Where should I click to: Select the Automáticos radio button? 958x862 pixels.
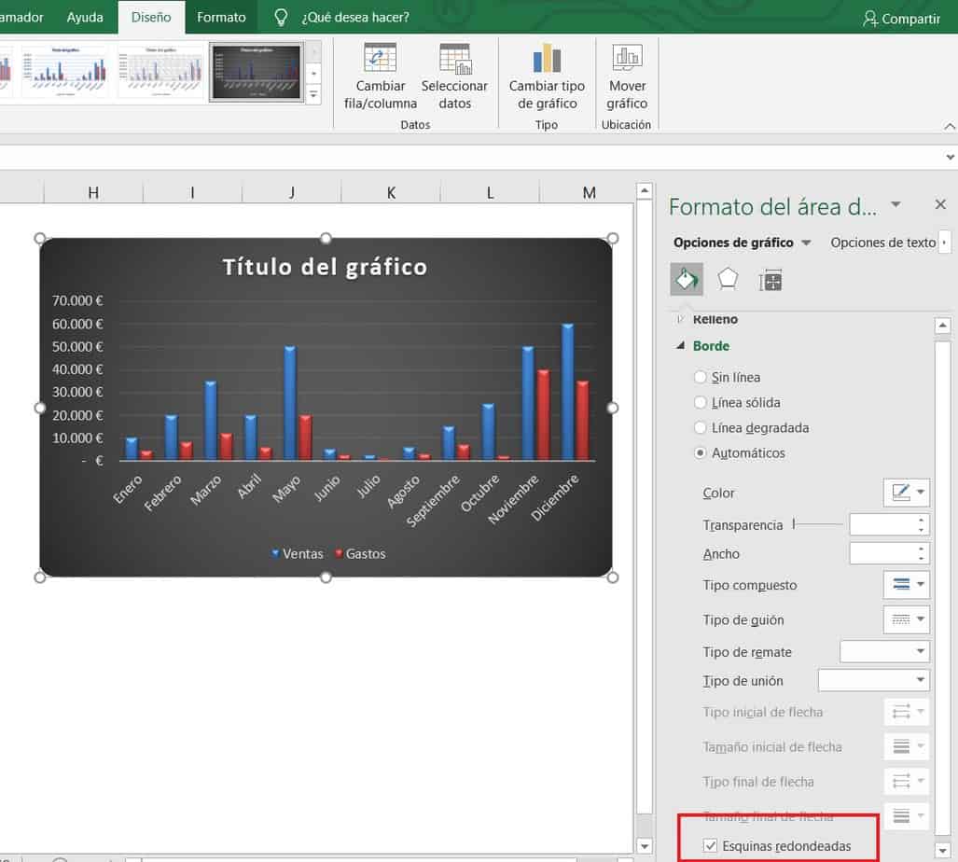click(701, 452)
